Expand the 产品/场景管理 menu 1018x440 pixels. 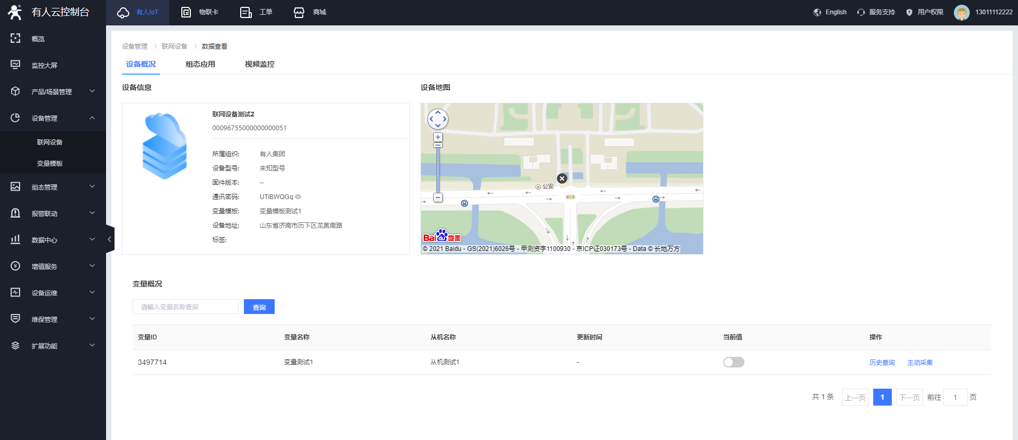(x=52, y=92)
